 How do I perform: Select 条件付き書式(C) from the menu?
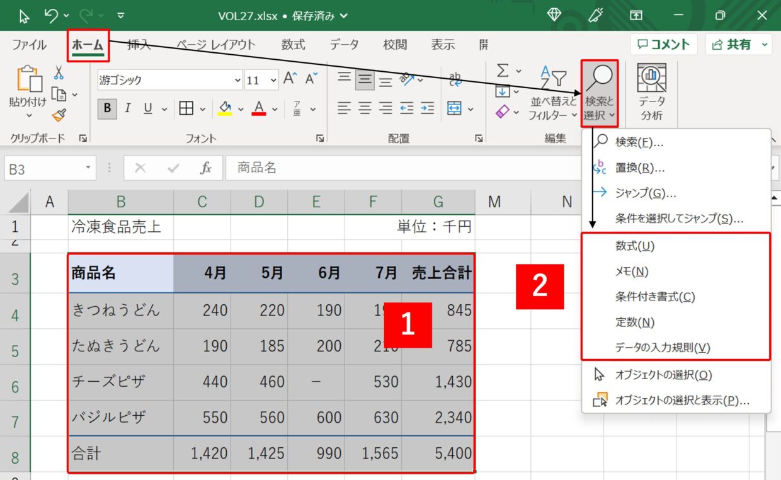coord(655,297)
